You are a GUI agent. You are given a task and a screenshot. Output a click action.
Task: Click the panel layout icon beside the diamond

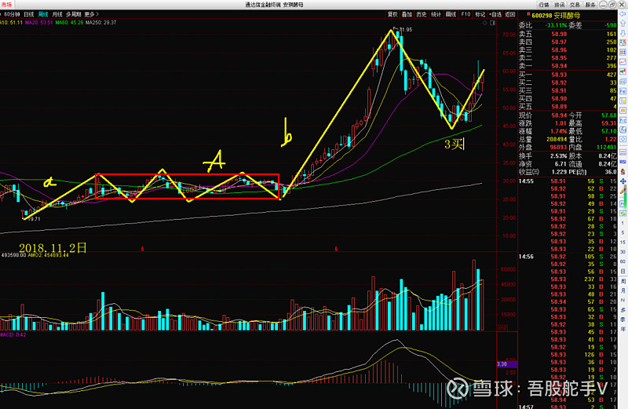tap(493, 23)
